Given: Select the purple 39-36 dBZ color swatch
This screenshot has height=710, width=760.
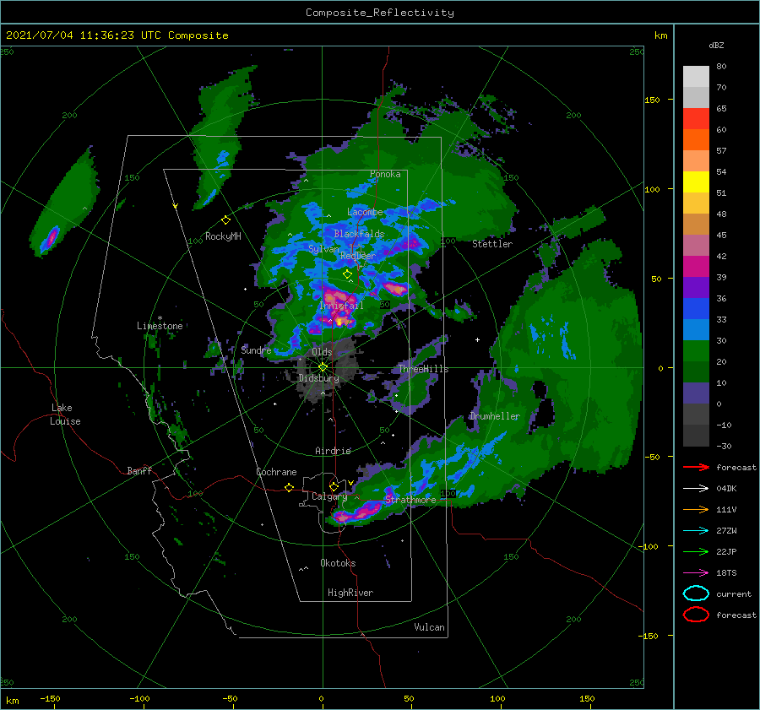Looking at the screenshot, I should pos(696,287).
